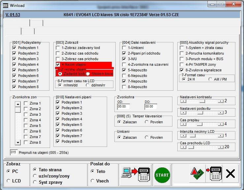The height and width of the screenshot is (190, 244).
Task: Uncheck 8-Zvukova signalizace option
Action: point(182,70)
